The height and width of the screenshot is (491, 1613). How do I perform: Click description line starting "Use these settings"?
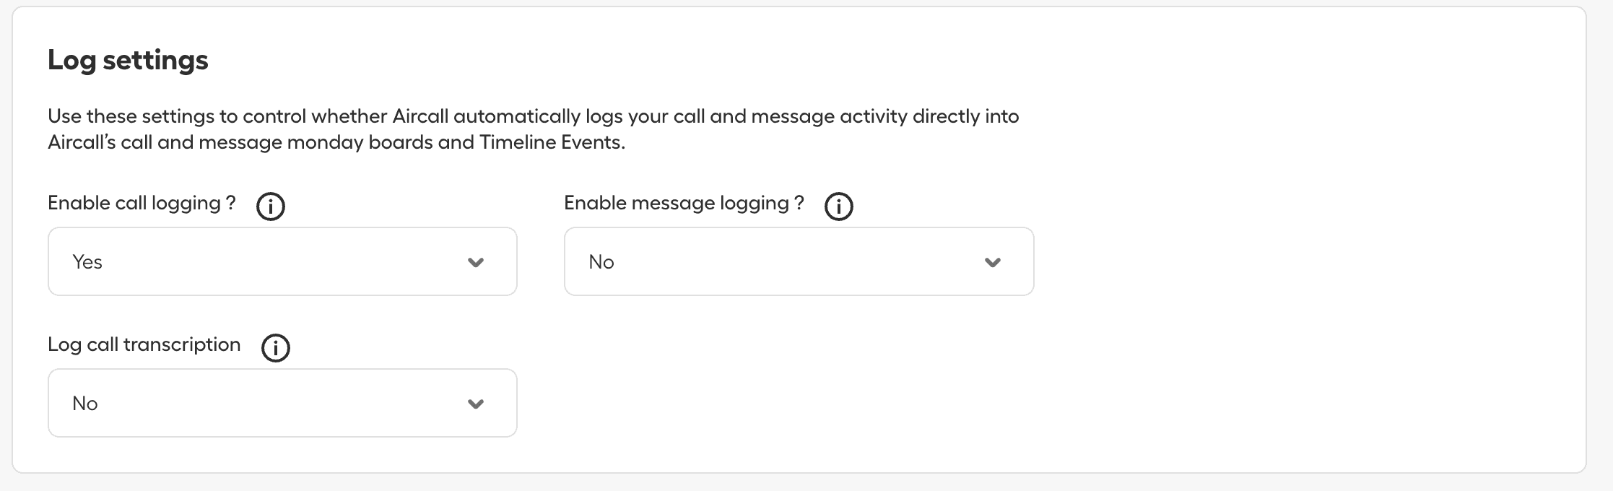point(533,116)
